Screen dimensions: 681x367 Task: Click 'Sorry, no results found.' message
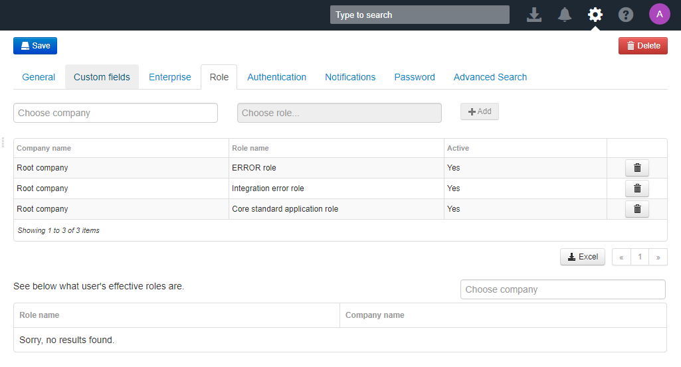[66, 340]
